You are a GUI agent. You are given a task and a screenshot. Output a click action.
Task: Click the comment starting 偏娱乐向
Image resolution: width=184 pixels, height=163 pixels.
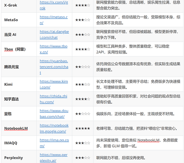point(136,114)
